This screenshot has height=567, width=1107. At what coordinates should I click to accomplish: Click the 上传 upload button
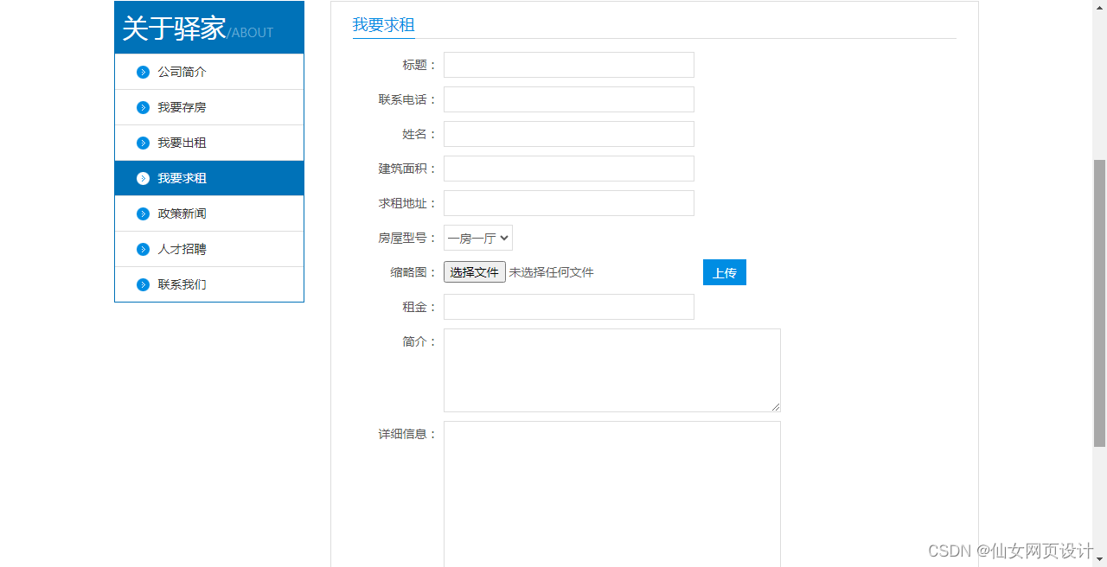(724, 271)
